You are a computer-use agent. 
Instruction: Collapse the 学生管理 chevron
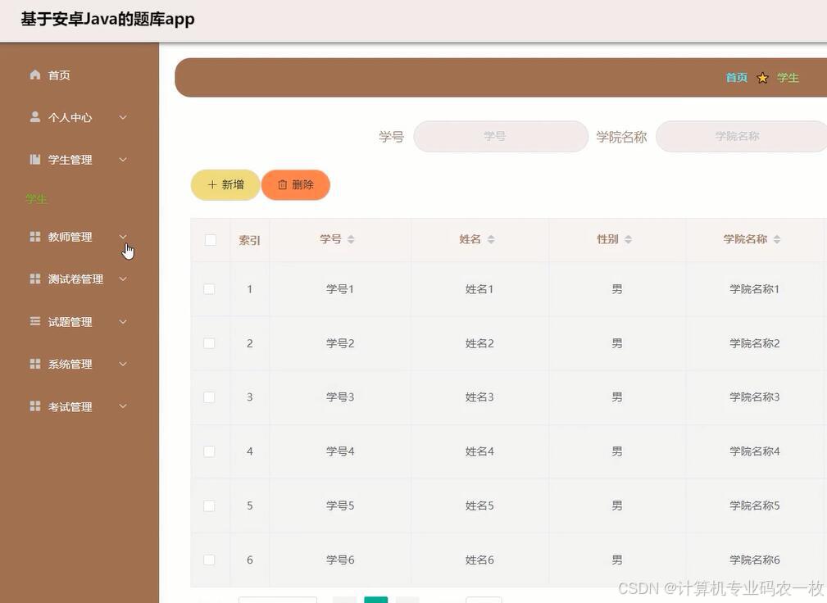pyautogui.click(x=123, y=159)
